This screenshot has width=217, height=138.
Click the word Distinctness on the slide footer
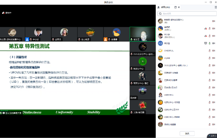point(32,112)
